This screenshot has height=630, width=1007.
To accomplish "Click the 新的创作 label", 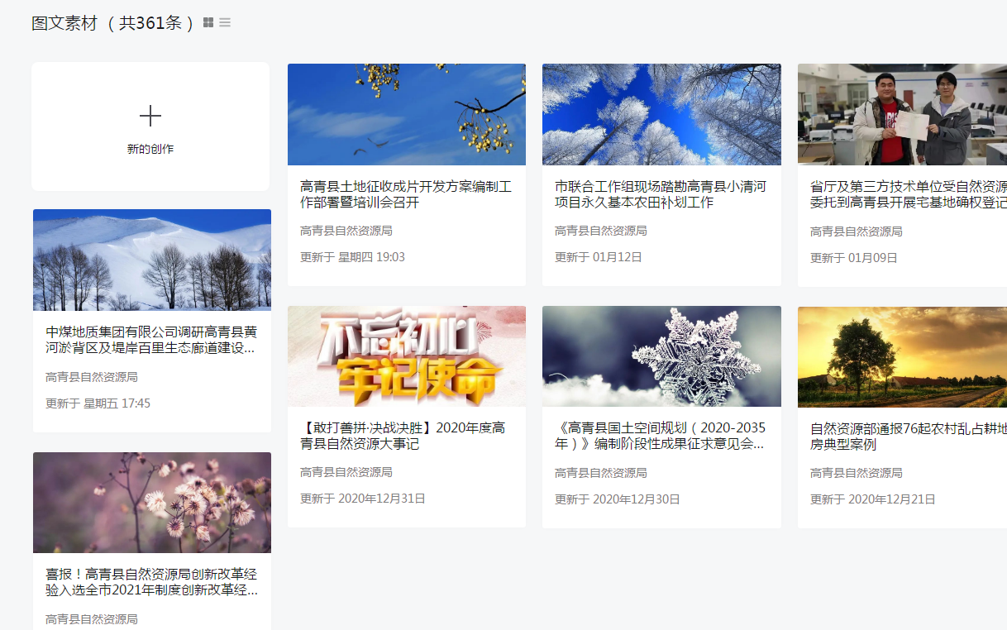I will (x=150, y=150).
